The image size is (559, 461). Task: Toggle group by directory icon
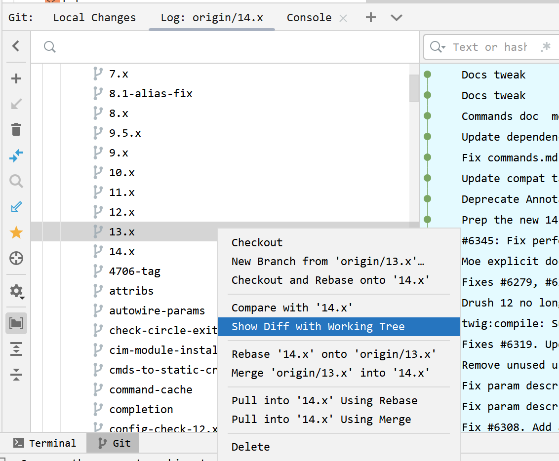click(x=16, y=323)
